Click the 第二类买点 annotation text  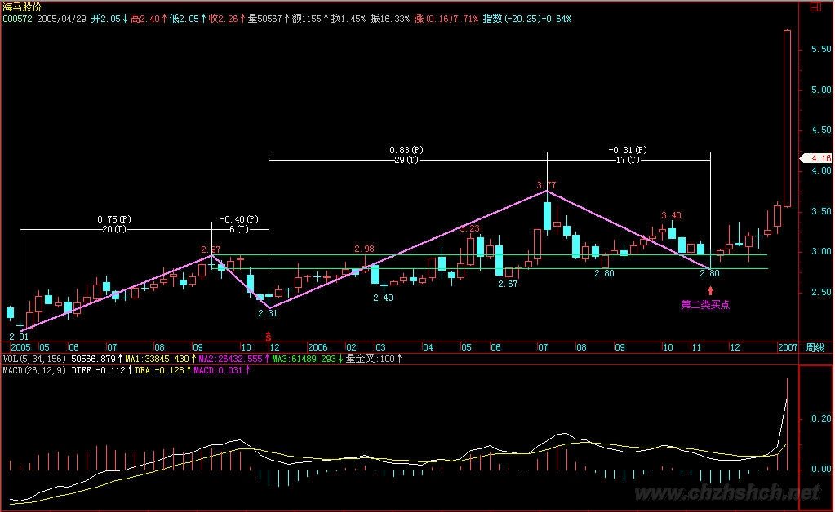704,304
